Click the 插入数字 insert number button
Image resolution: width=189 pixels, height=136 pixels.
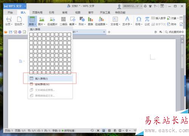pos(158,18)
